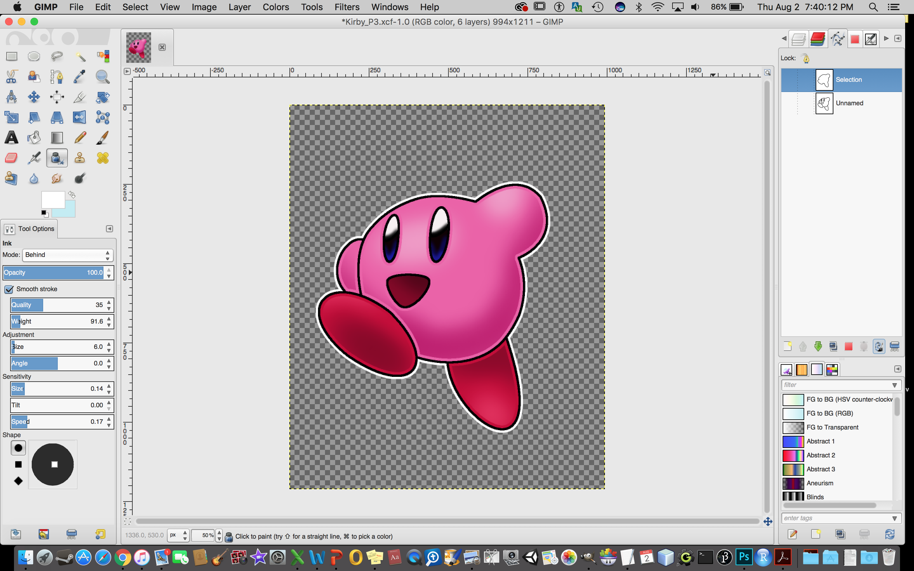Select the Free Select lasso tool
This screenshot has height=571, width=914.
point(57,56)
